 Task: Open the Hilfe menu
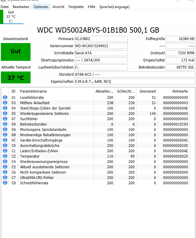92,7
